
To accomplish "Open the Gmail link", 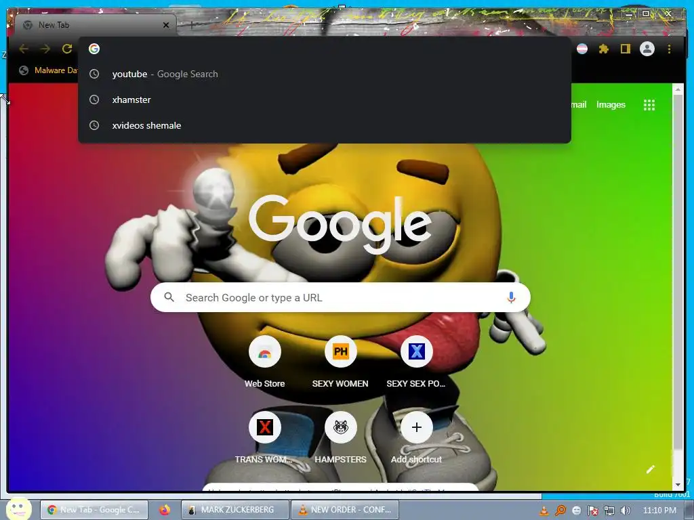I will [x=579, y=105].
